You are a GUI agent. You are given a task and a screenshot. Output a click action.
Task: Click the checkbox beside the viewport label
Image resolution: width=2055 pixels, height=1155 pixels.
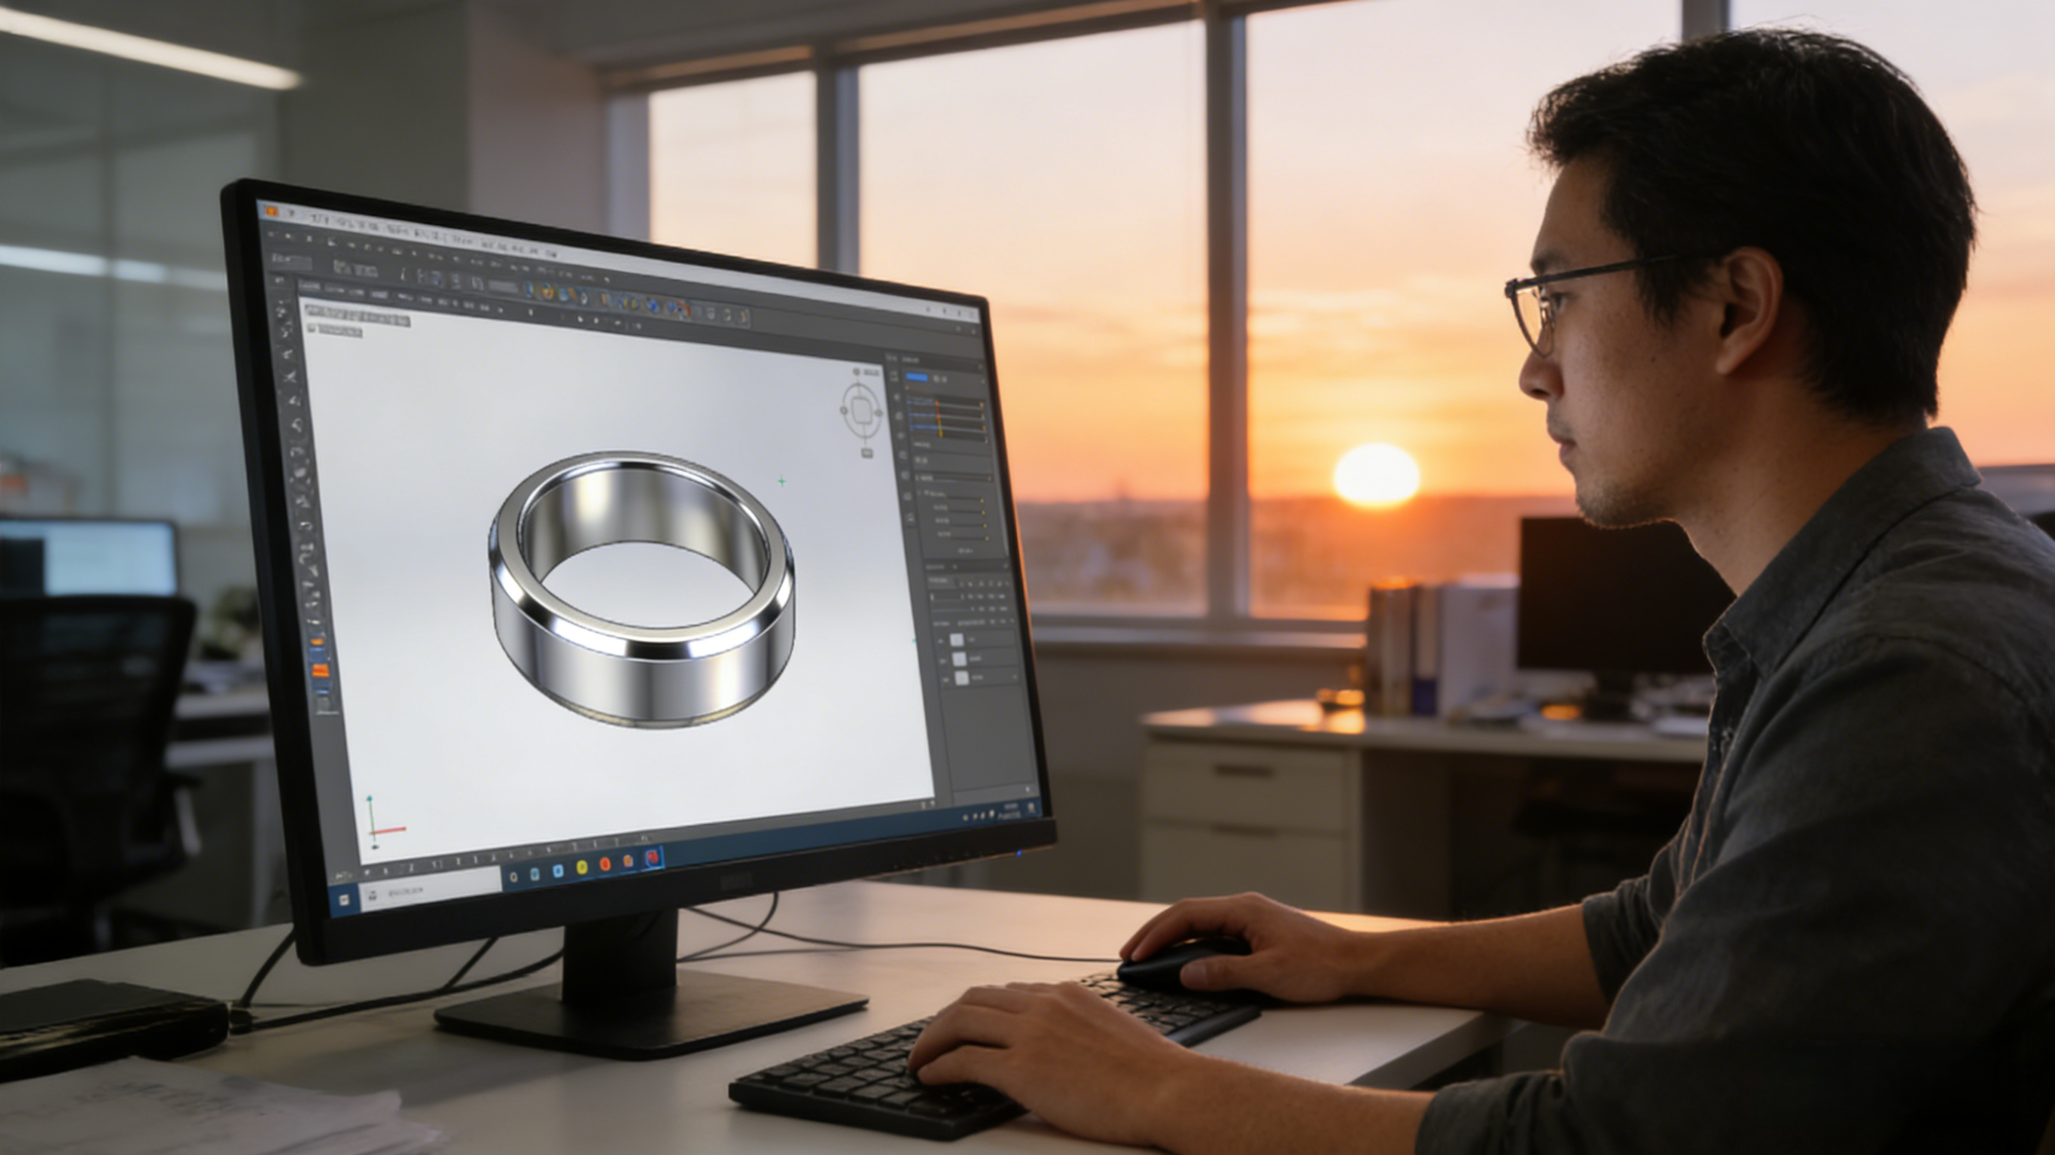[x=312, y=329]
